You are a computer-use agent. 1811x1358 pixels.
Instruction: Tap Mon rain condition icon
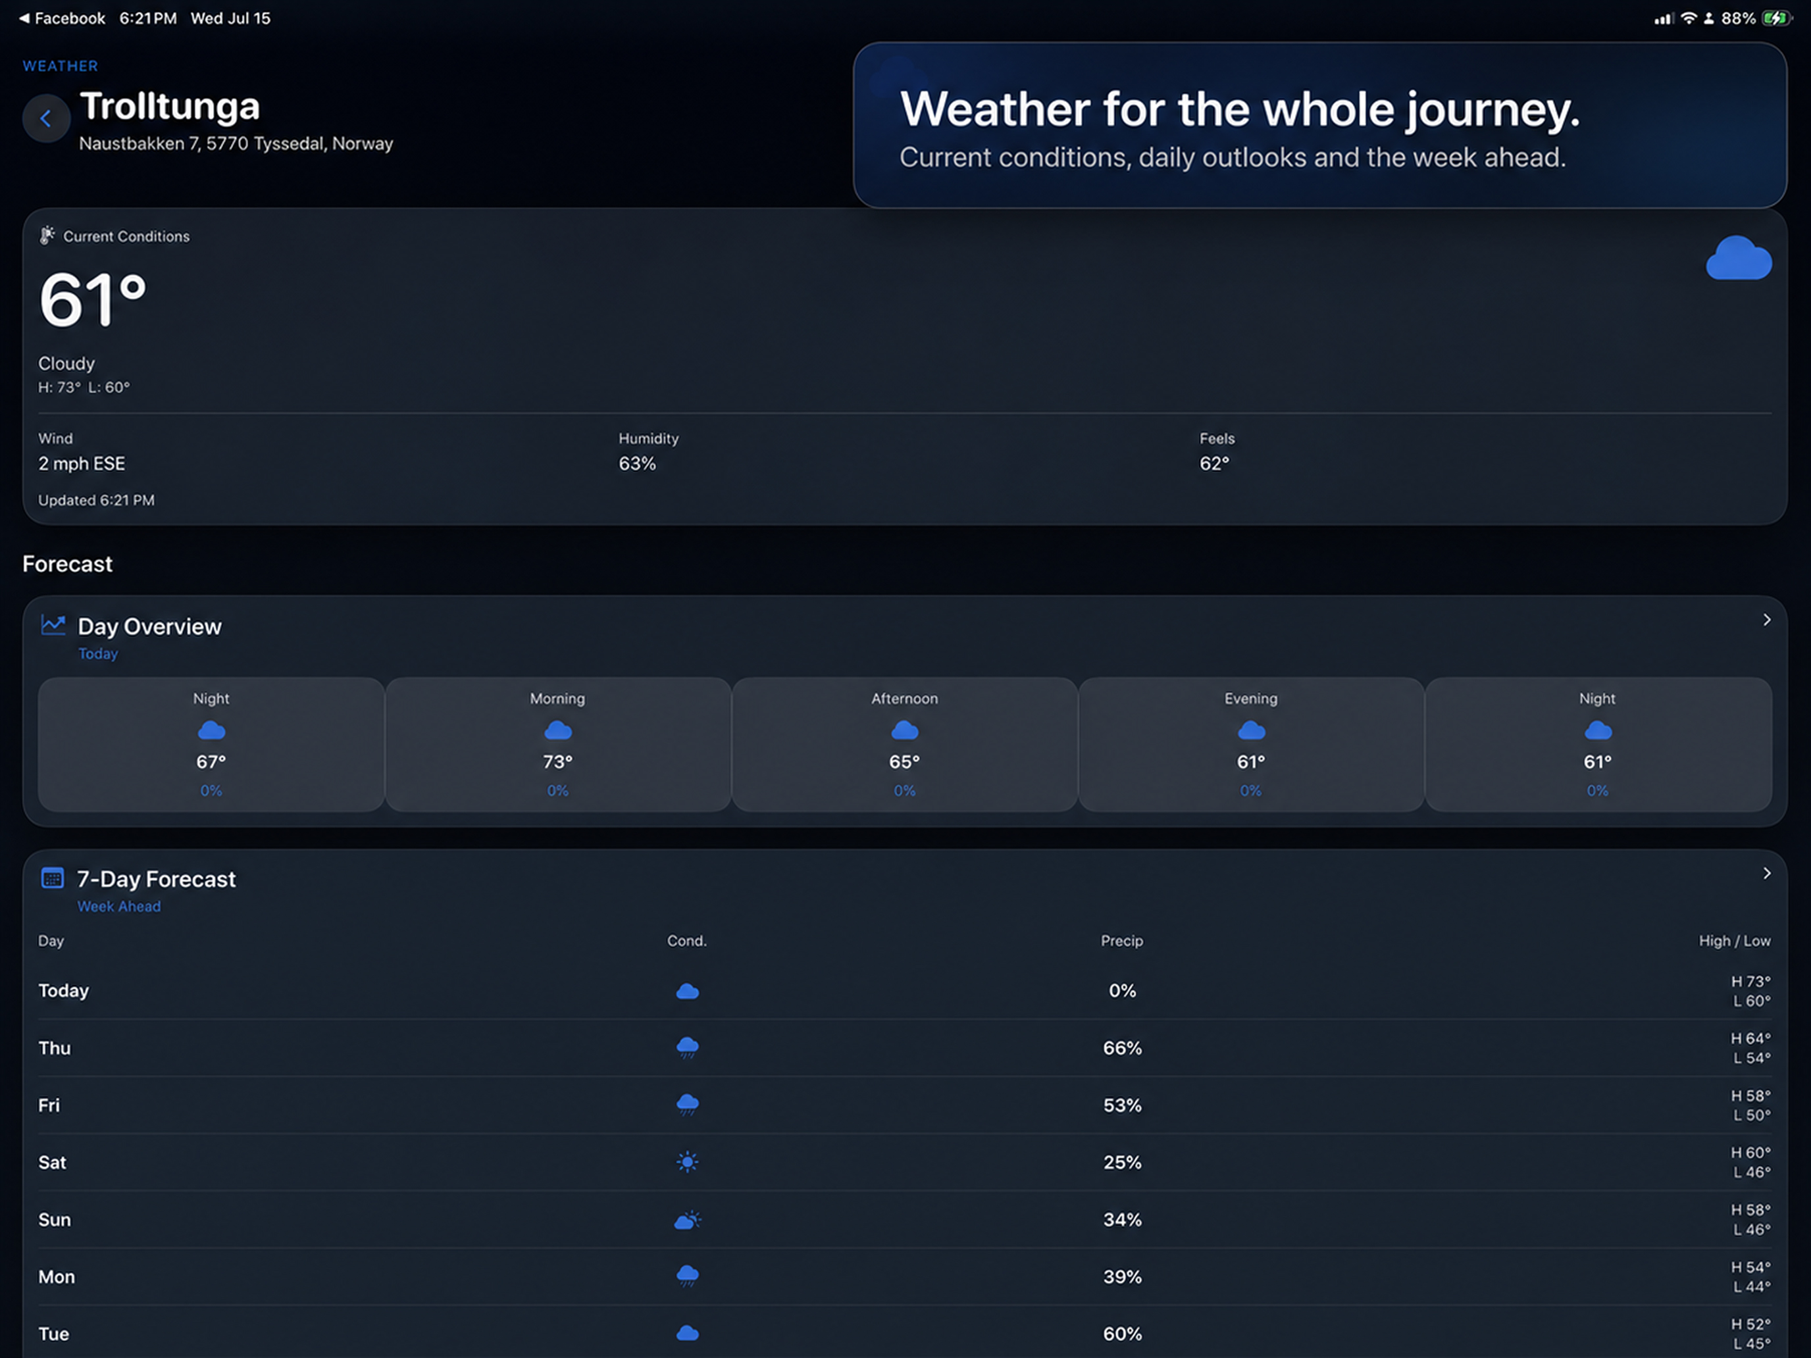coord(687,1276)
